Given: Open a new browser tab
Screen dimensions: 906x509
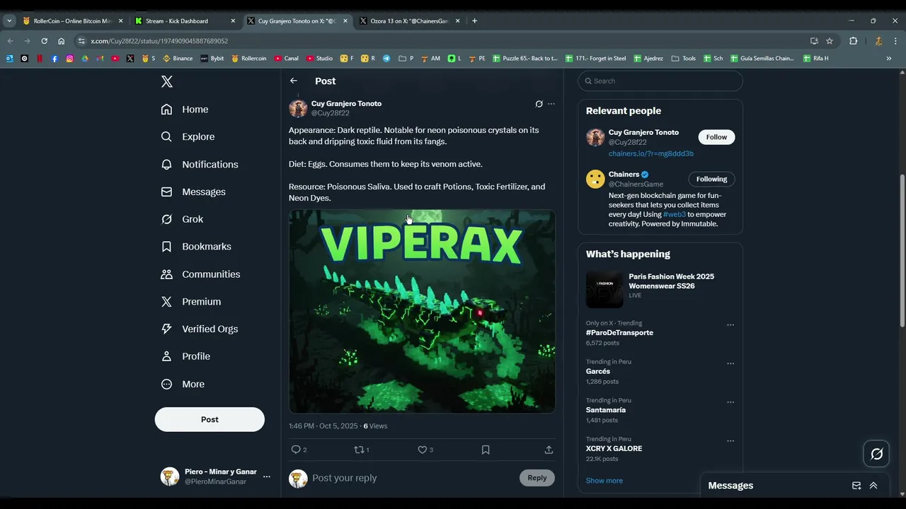Looking at the screenshot, I should click(474, 21).
